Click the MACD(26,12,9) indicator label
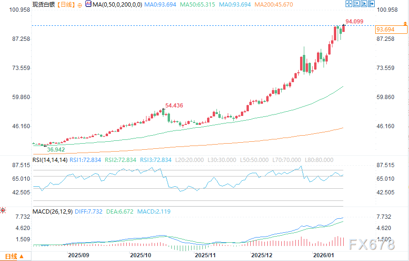 [x=52, y=212]
